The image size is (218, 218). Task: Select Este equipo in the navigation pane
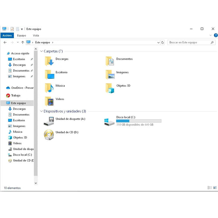(17, 103)
